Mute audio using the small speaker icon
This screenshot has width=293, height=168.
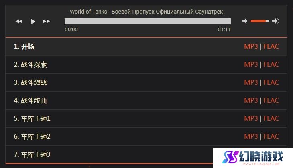[245, 21]
